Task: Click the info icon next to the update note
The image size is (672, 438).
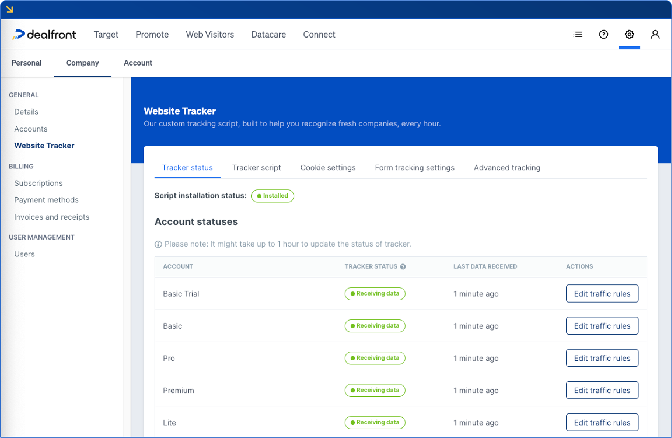Action: point(158,244)
